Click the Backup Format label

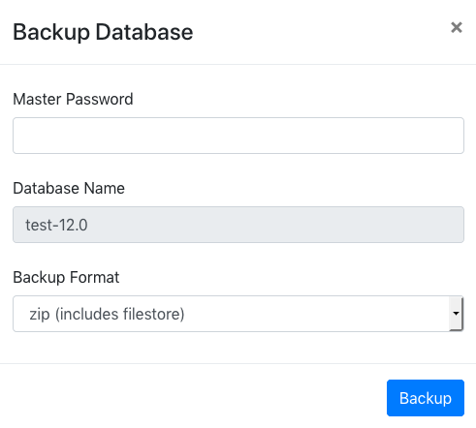point(66,277)
